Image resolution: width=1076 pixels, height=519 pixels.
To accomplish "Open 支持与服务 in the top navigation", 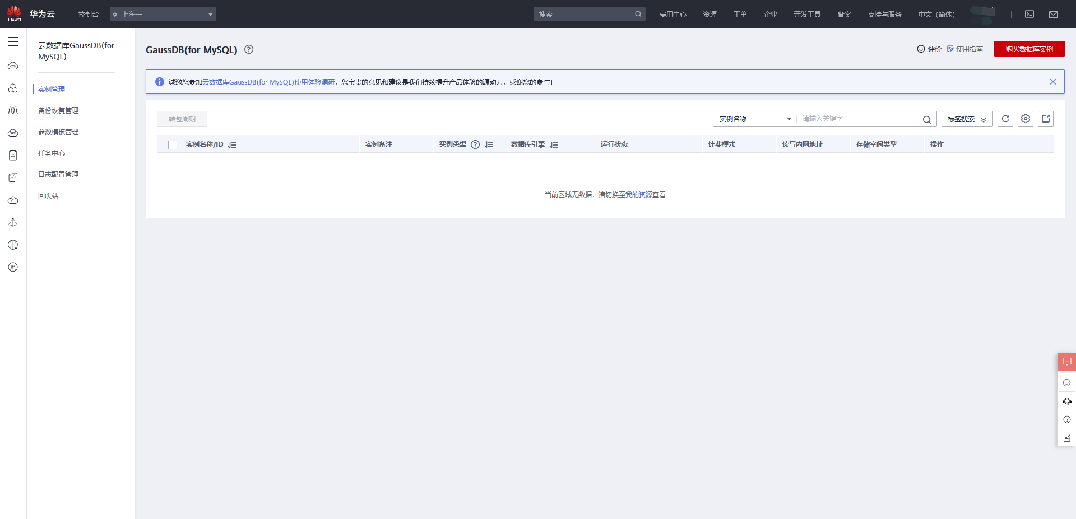I will tap(884, 15).
